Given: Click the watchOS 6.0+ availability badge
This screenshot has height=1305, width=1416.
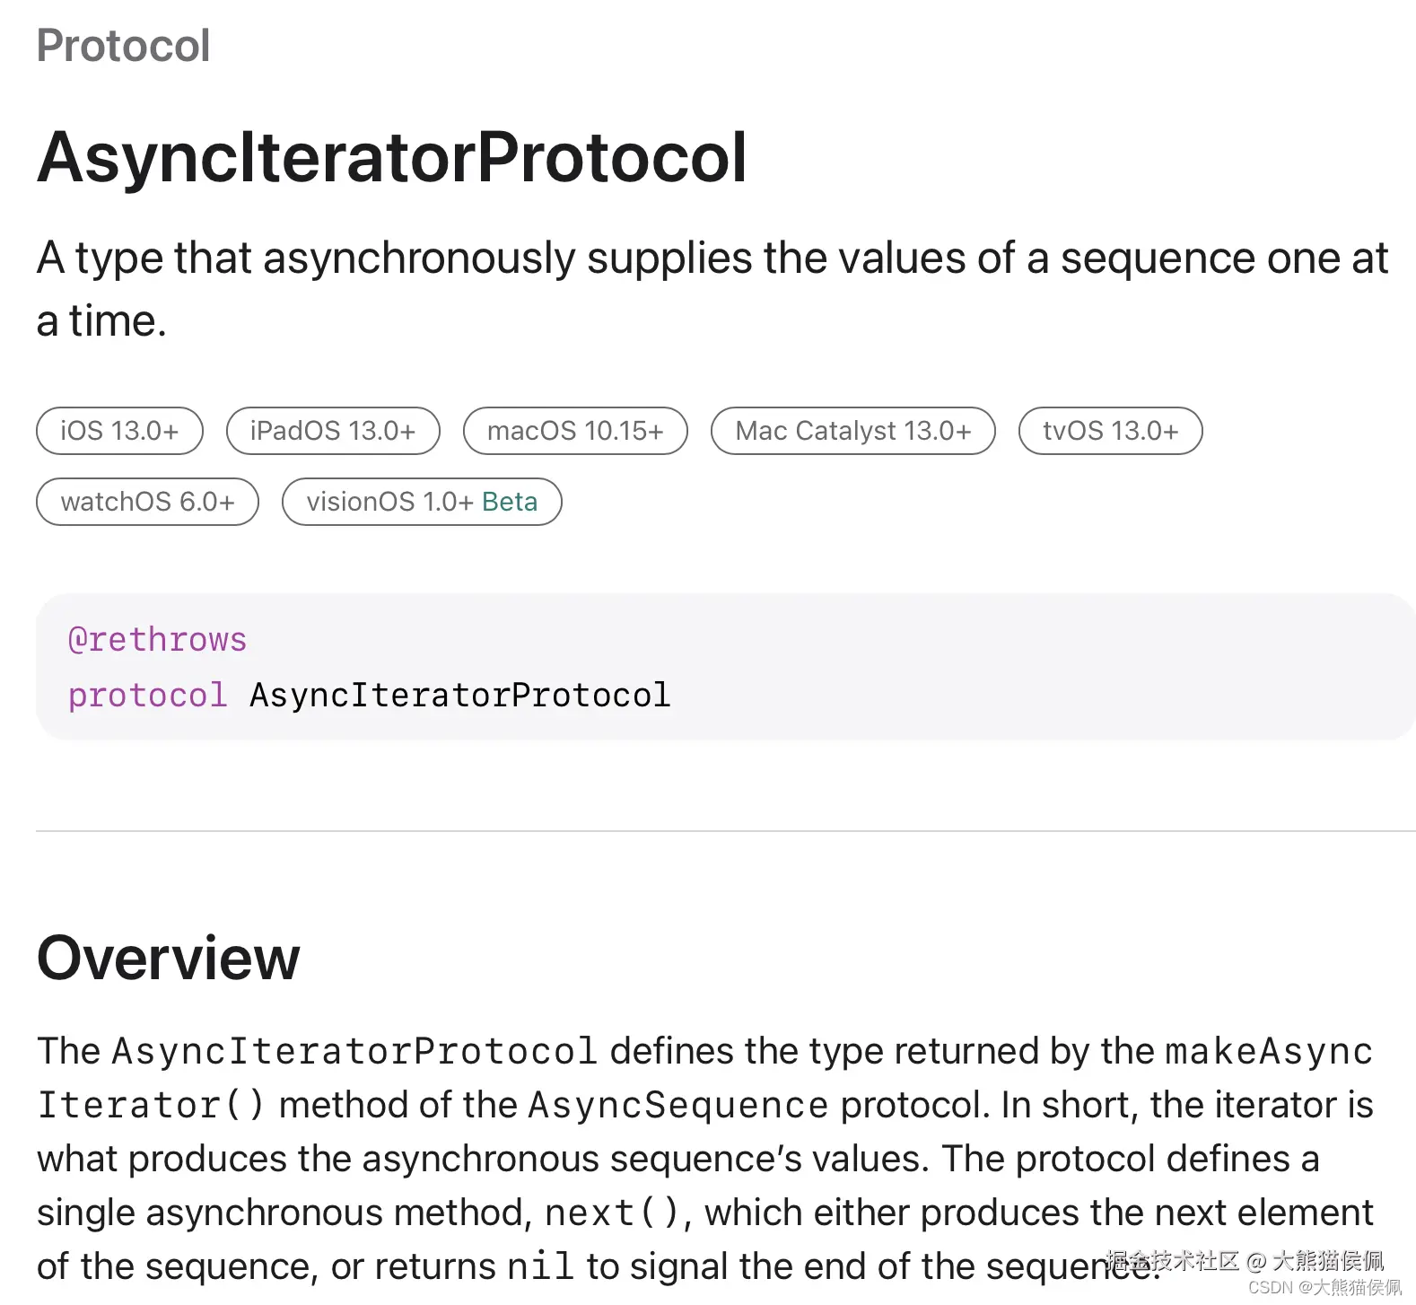Looking at the screenshot, I should pos(147,502).
